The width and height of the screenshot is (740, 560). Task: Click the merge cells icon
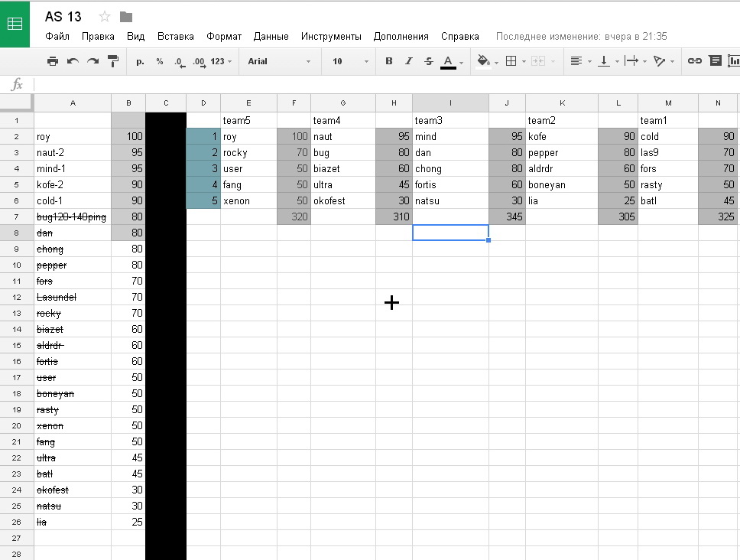538,61
